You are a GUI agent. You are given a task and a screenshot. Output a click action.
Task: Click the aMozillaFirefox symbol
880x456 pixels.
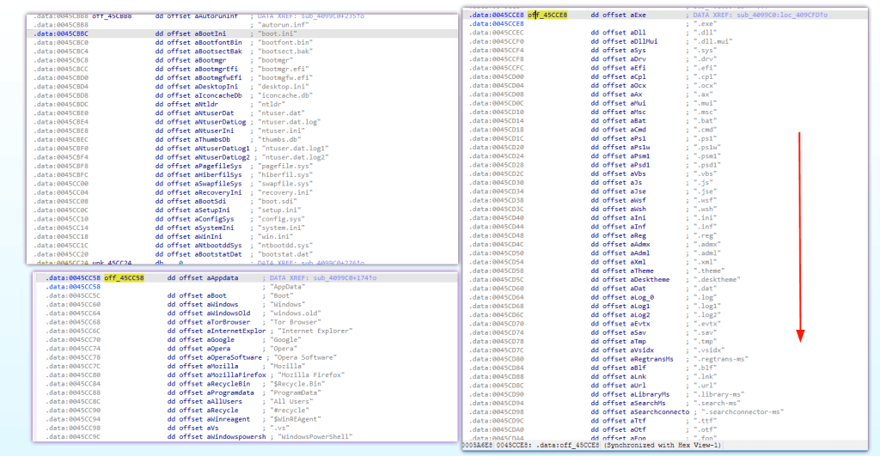coord(236,374)
